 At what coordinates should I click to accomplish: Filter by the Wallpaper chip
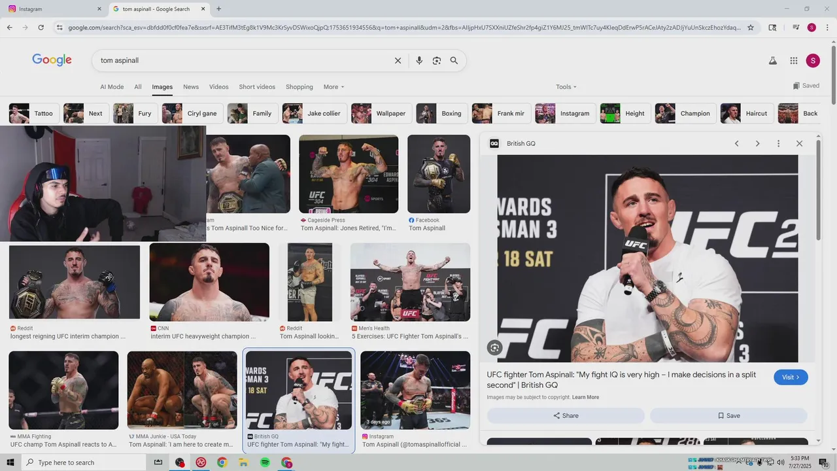(381, 113)
